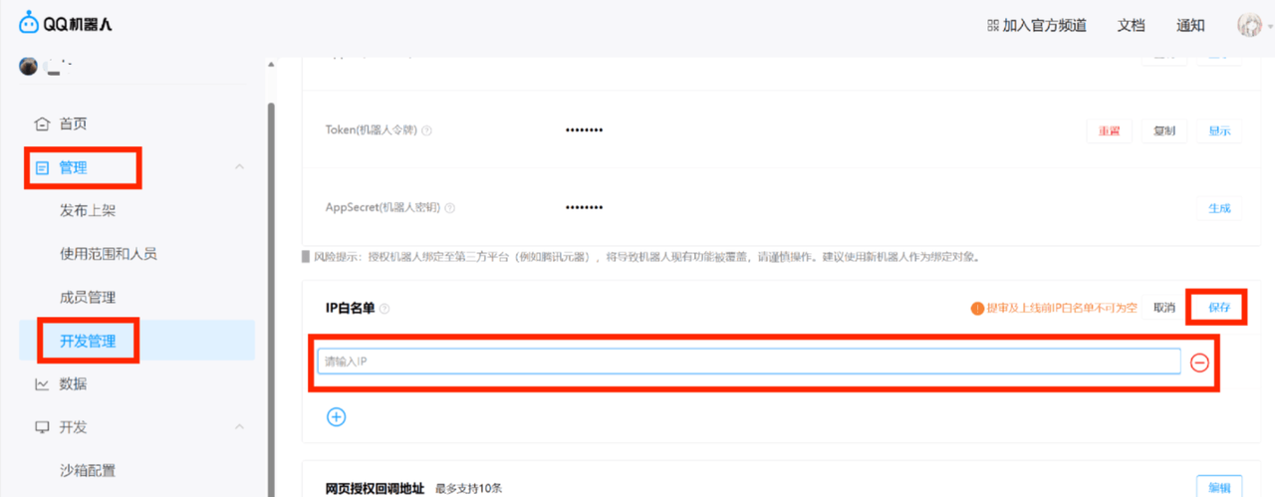This screenshot has width=1275, height=497.
Task: Click the help icon beside Token
Action: tap(426, 130)
